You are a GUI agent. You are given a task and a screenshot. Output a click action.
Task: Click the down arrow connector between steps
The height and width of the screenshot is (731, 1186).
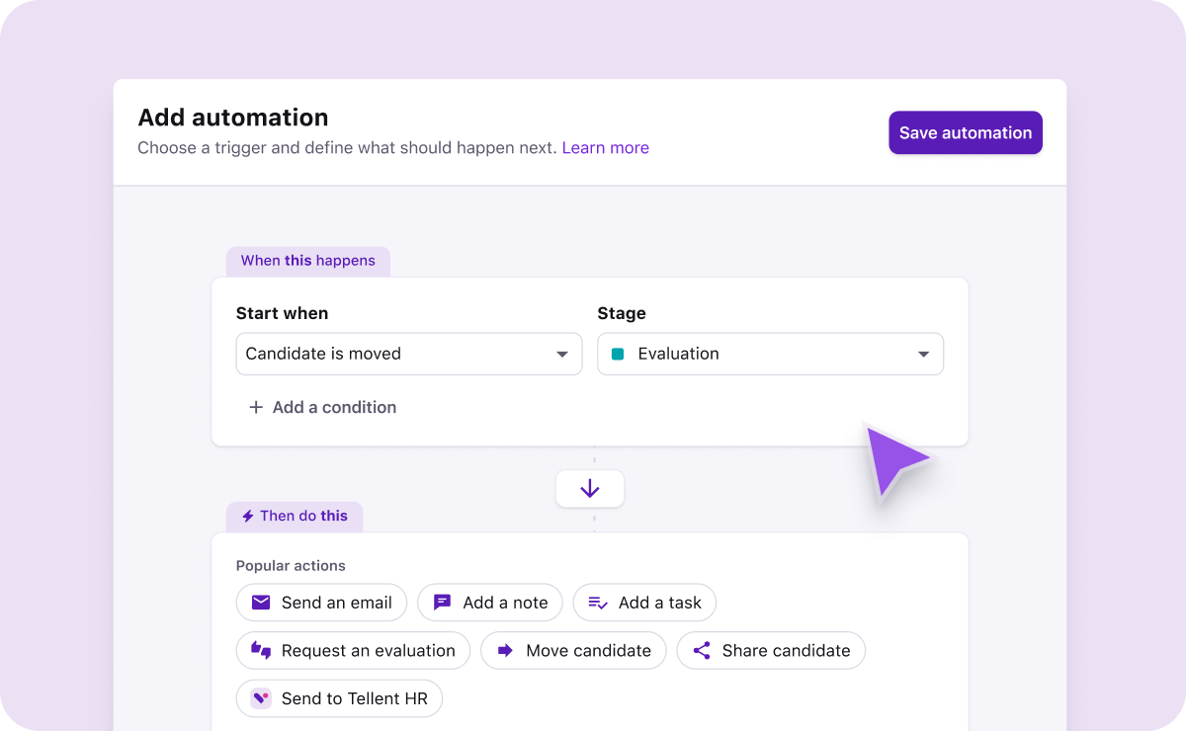(590, 488)
